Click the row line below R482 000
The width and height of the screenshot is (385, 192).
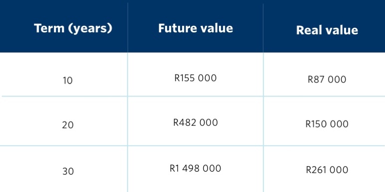pos(195,146)
